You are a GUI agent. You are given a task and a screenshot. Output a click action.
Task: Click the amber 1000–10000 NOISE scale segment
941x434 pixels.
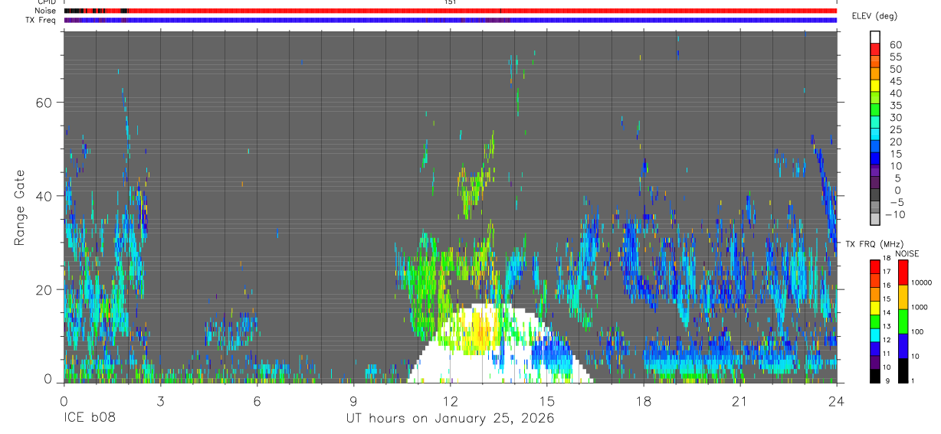point(903,297)
